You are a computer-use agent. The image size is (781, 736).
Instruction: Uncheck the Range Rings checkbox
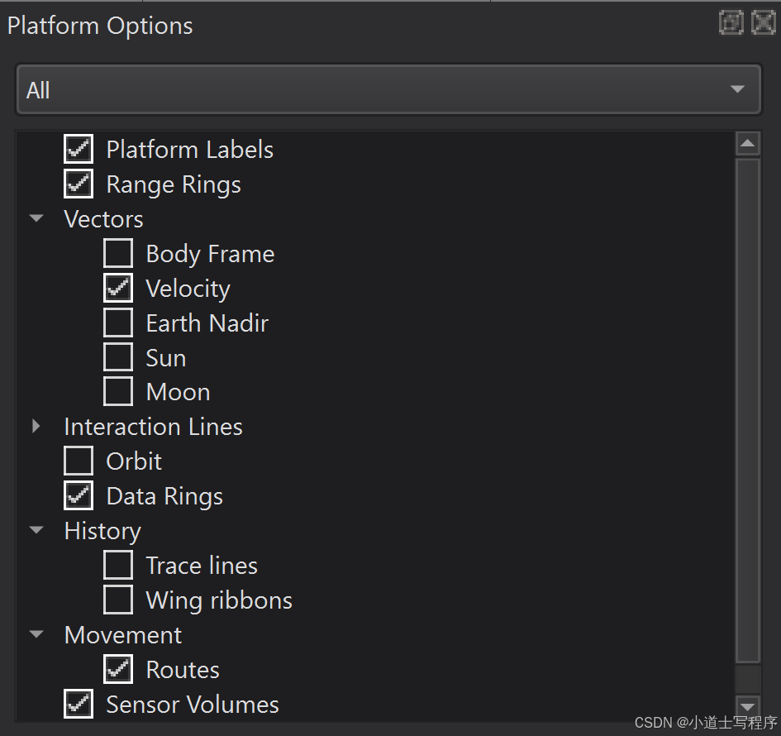pyautogui.click(x=79, y=184)
